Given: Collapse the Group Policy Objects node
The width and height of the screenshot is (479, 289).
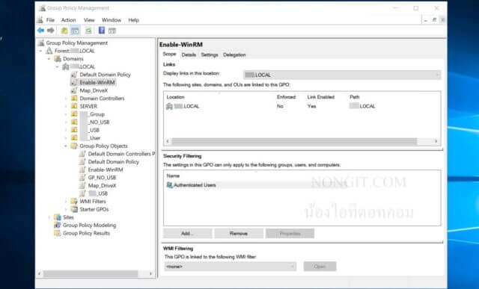Looking at the screenshot, I should (66, 146).
